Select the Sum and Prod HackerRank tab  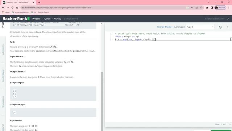[18, 3]
